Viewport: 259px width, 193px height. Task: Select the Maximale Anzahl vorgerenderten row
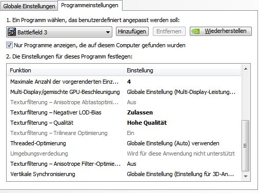click(x=124, y=82)
